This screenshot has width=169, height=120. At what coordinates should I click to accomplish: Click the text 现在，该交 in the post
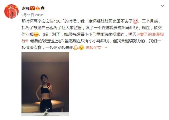click(x=152, y=28)
